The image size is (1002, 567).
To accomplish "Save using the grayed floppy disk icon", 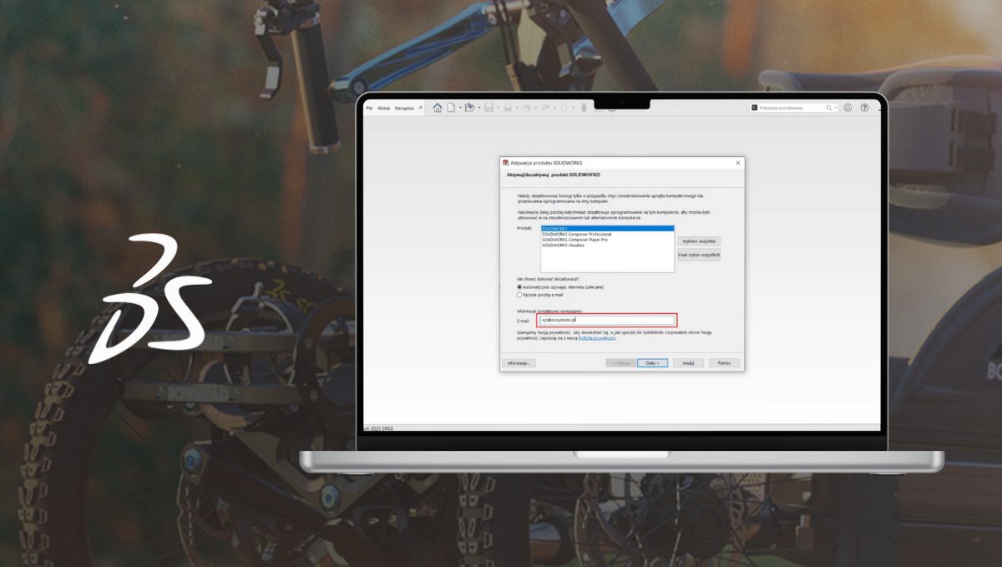I will click(x=488, y=108).
